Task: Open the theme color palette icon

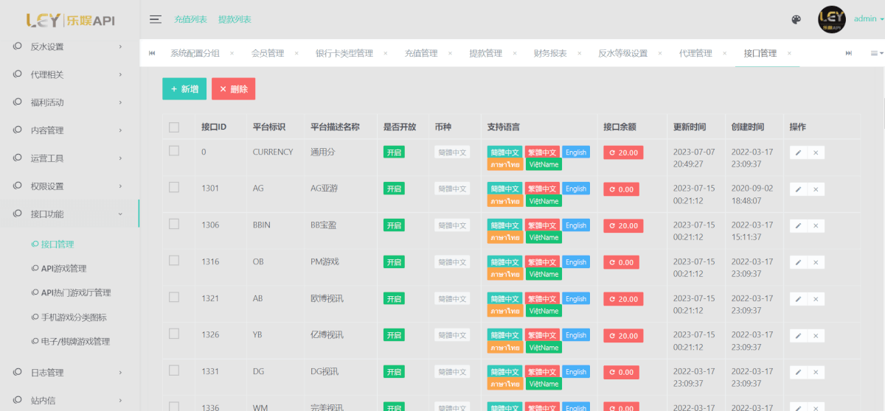Action: tap(796, 20)
